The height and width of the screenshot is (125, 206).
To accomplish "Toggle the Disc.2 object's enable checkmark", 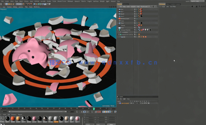I will (x=137, y=14).
